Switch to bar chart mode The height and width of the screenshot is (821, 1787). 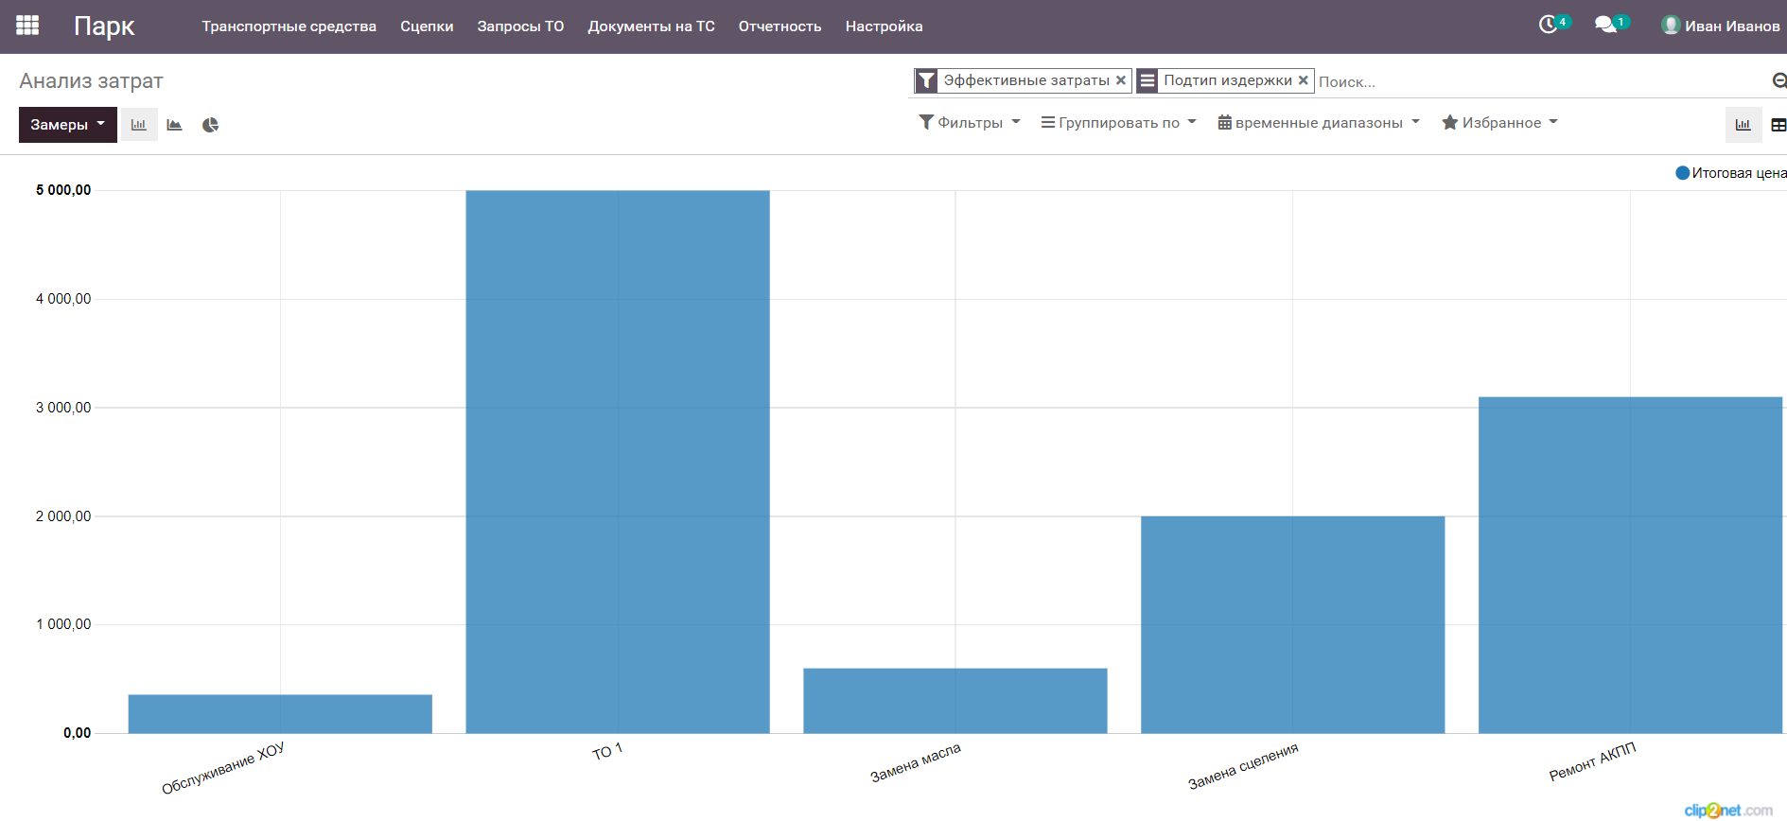click(x=139, y=125)
